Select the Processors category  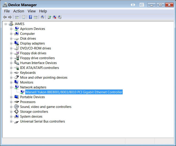28,102
